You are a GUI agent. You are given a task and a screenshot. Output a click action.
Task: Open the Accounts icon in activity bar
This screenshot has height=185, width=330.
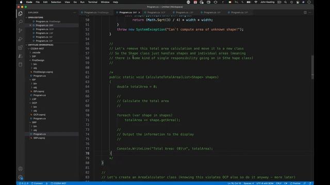21,169
